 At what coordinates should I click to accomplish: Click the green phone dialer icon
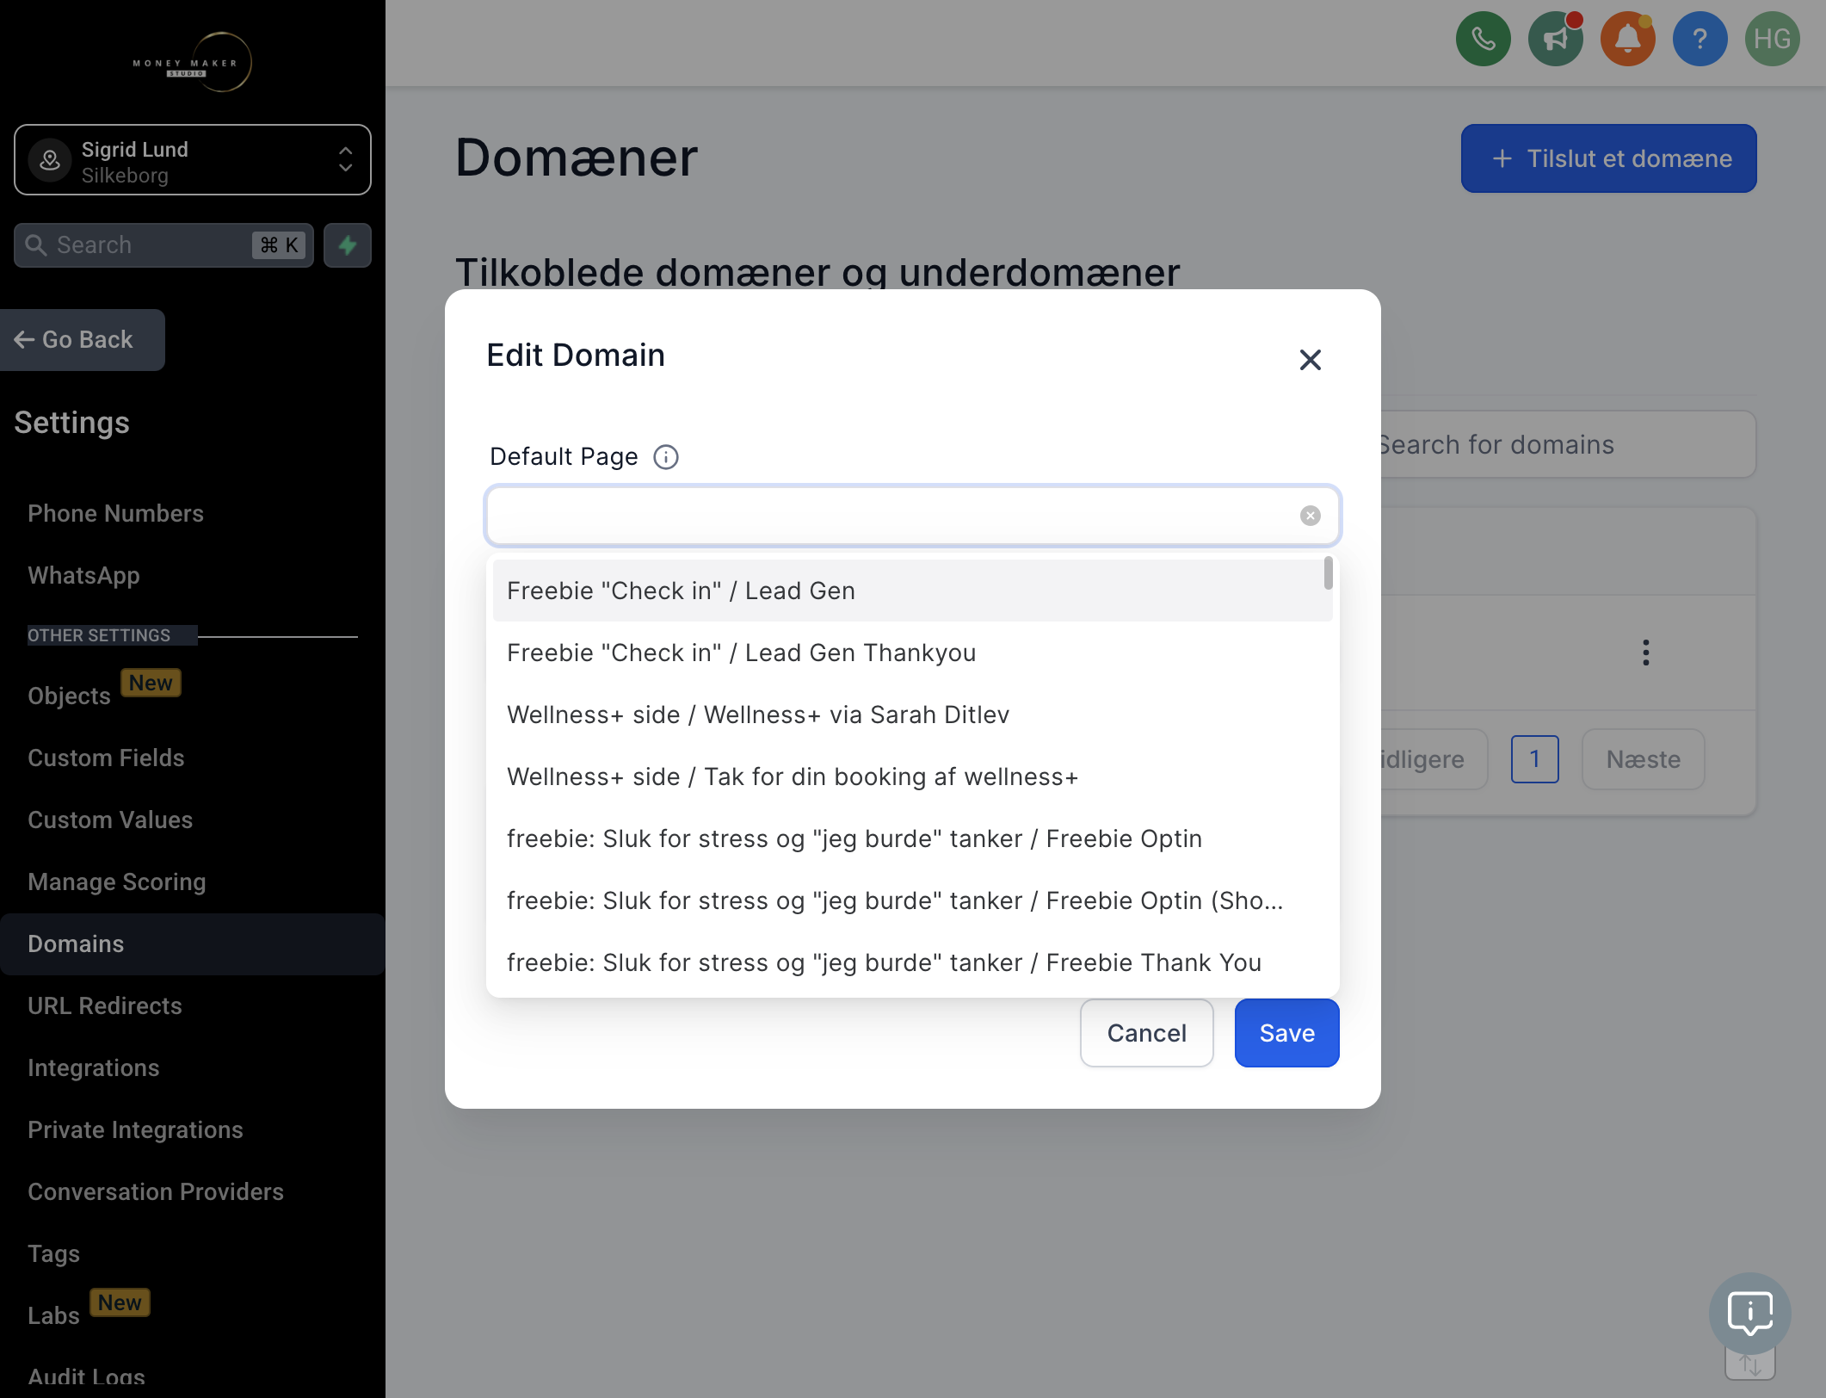1483,39
